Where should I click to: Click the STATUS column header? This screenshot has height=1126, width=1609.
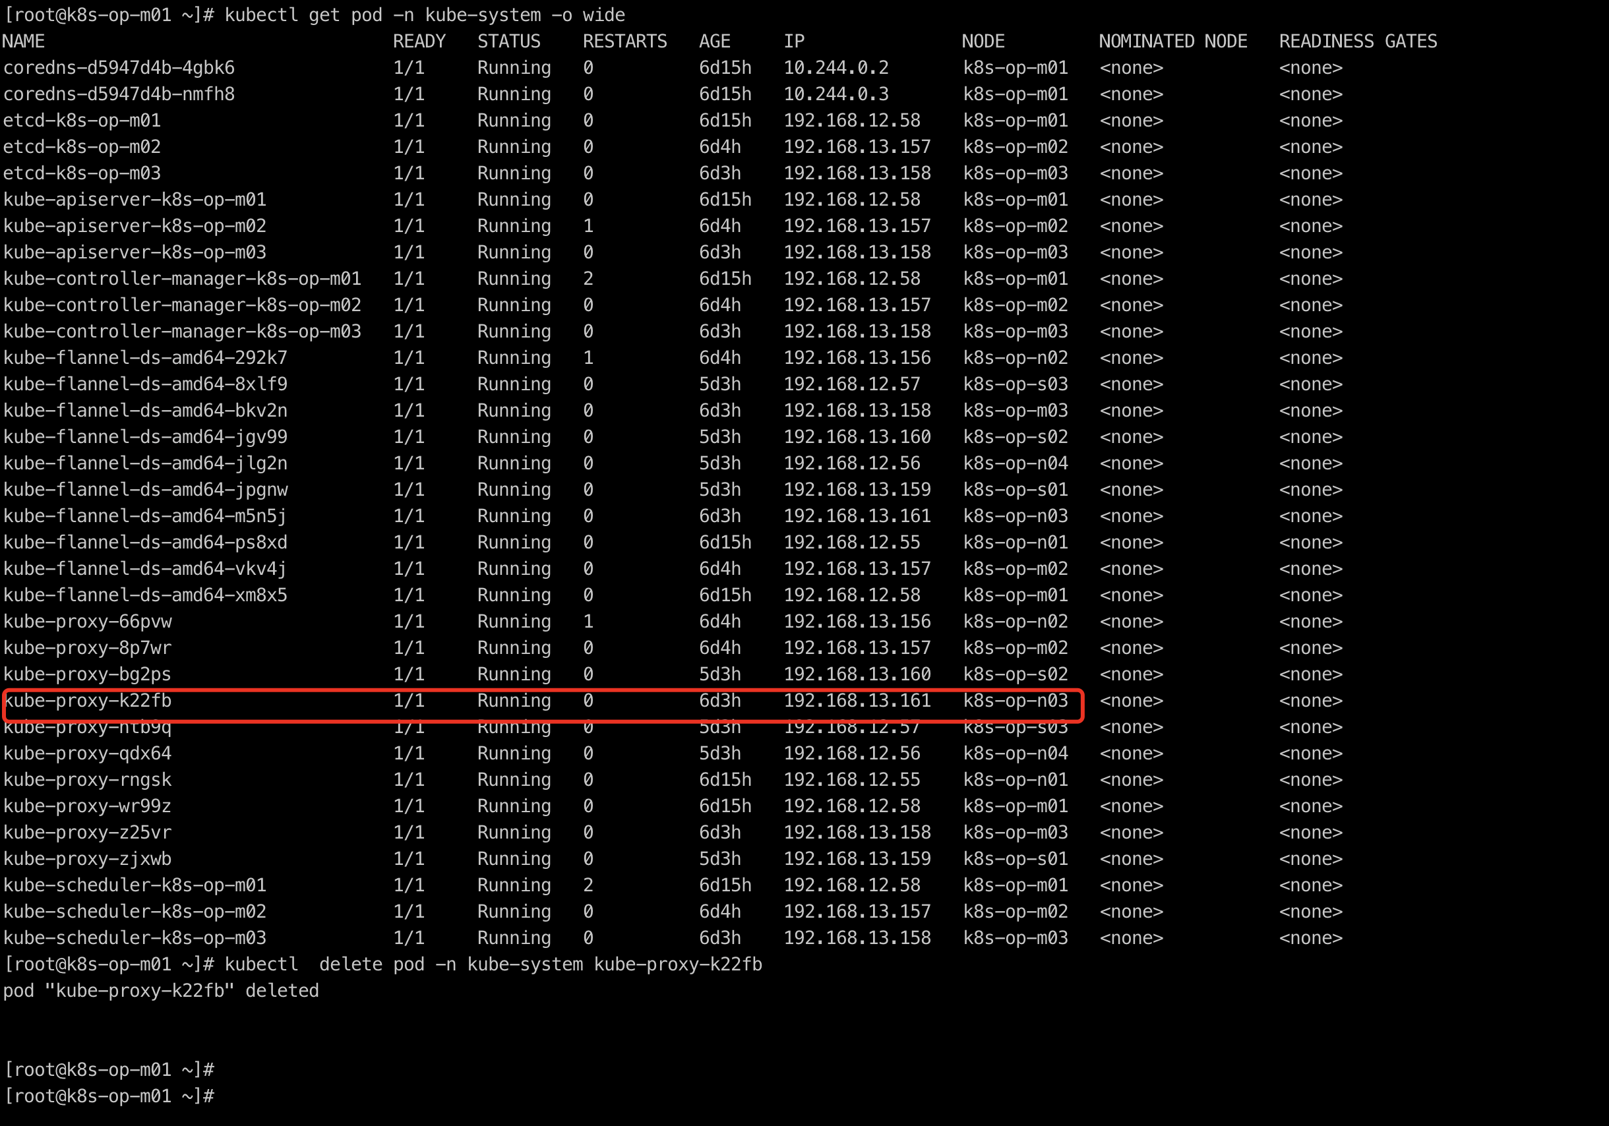click(509, 42)
